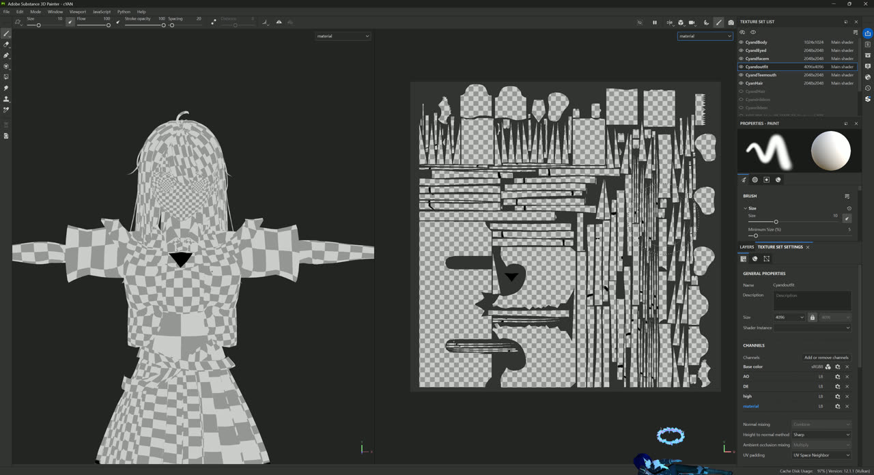Click the Flow slider handle
This screenshot has height=475, width=874.
pyautogui.click(x=109, y=25)
